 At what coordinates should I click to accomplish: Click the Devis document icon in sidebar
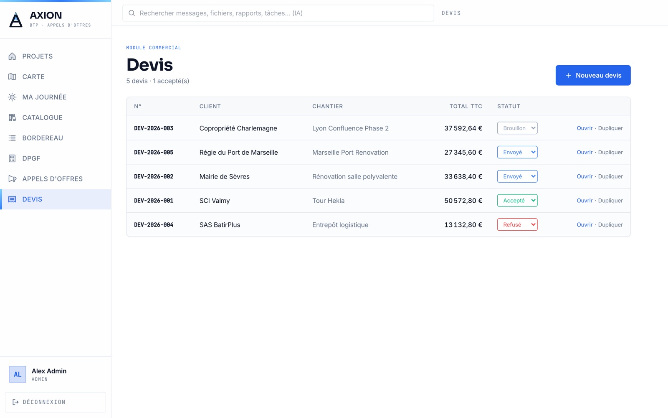point(12,199)
